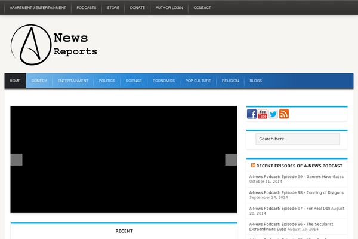The height and width of the screenshot is (239, 358).
Task: Open the Facebook social icon
Action: pyautogui.click(x=252, y=114)
